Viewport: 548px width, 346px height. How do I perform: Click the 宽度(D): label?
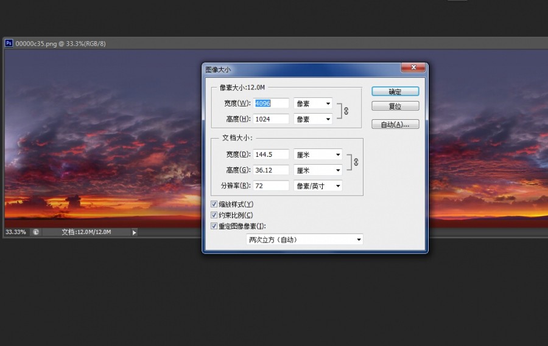tap(238, 154)
